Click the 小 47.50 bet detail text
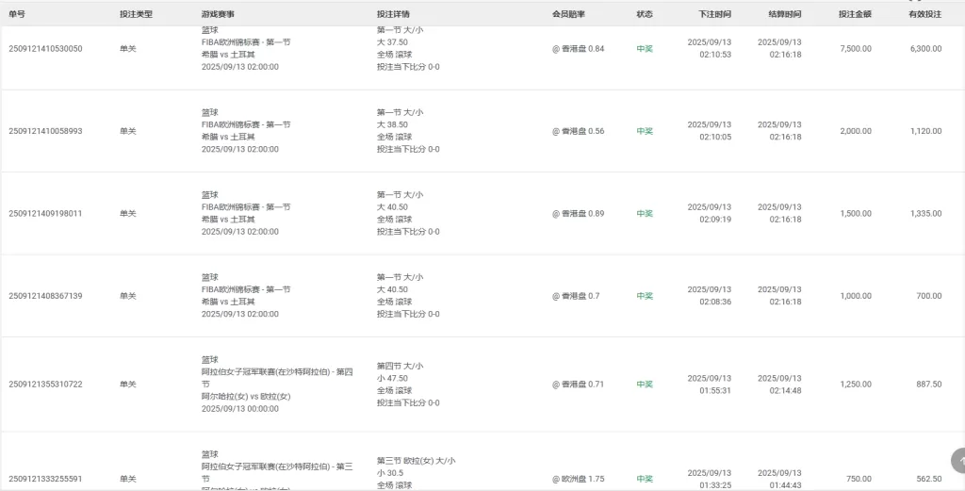965x491 pixels. (x=392, y=378)
